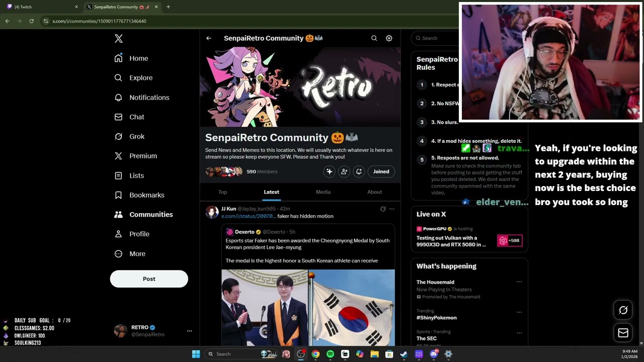Open Notifications in the sidebar
Image resolution: width=644 pixels, height=362 pixels.
(x=142, y=98)
